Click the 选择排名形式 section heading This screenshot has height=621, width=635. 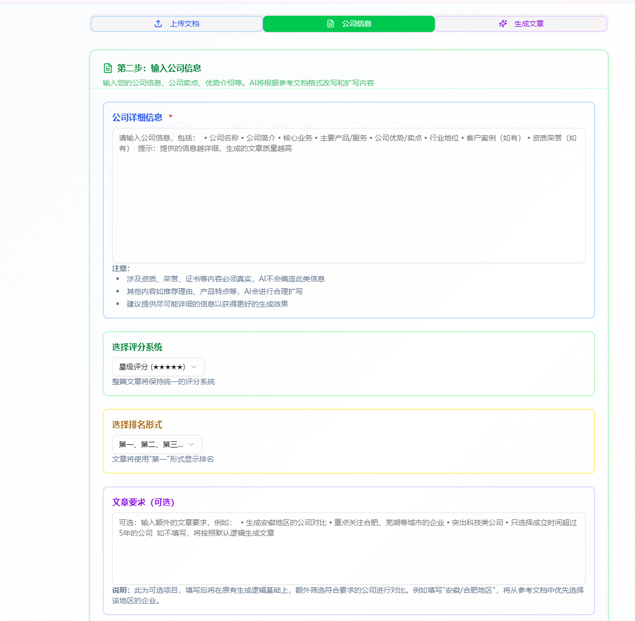137,424
